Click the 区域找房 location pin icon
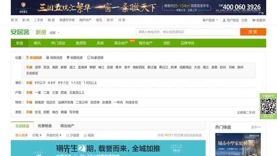 pos(27,58)
